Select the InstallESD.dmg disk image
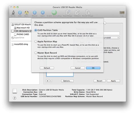Viewport: 135px width, 114px height. [x=20, y=44]
